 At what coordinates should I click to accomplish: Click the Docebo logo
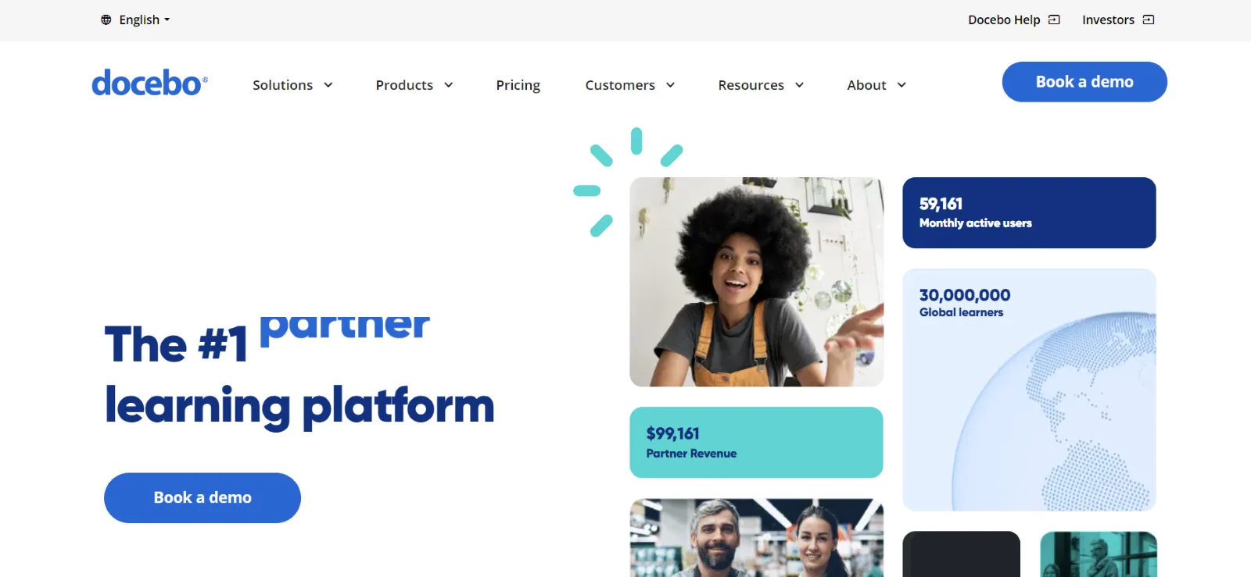pos(149,83)
